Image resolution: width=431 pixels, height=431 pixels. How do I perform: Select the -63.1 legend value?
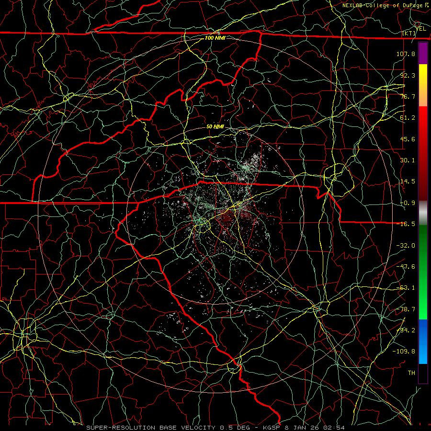click(x=406, y=288)
